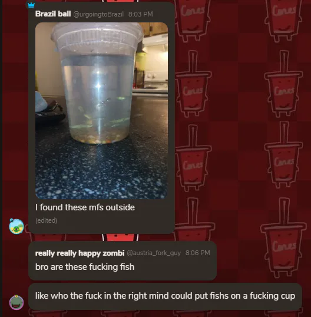Screen dimensions: 311x317
Task: Click the really really happy zombi display name
Action: (80, 253)
